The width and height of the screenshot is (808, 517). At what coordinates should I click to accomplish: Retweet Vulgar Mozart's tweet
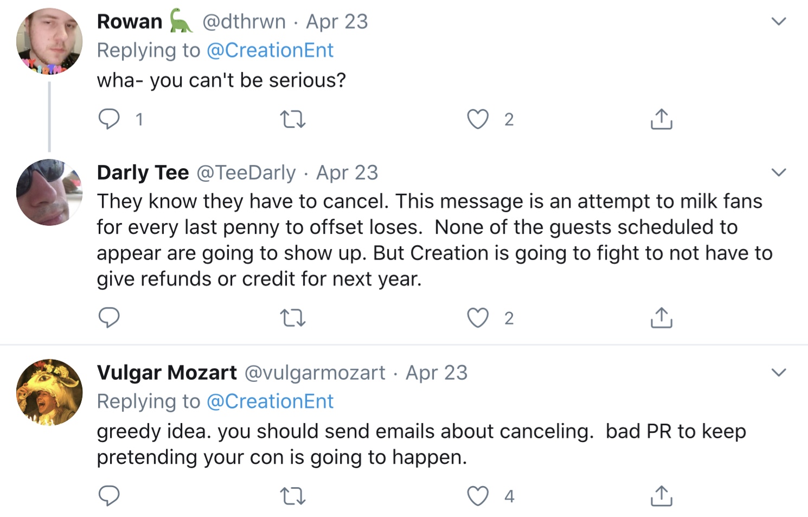pos(292,495)
